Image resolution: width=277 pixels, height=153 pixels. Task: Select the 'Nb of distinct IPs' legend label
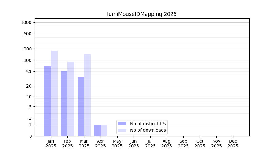click(x=148, y=124)
